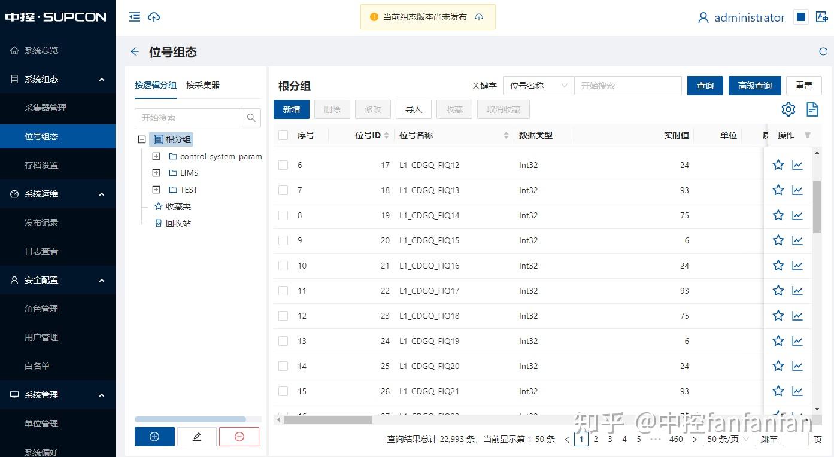Click the 高级查询 button
834x457 pixels.
click(754, 85)
